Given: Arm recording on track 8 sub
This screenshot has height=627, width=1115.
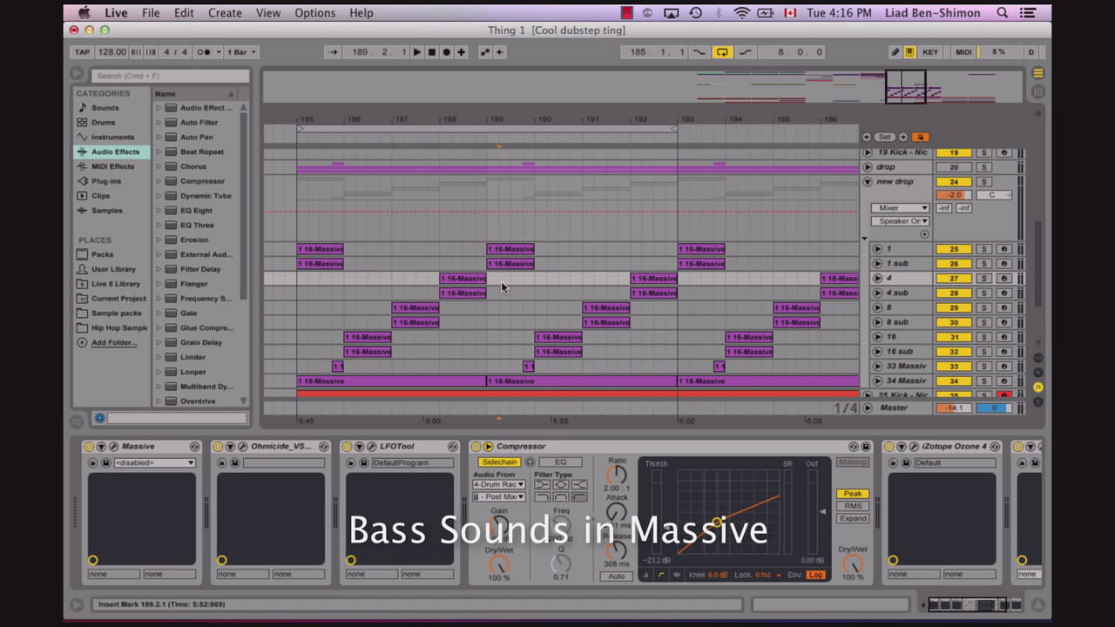Looking at the screenshot, I should [x=1003, y=322].
